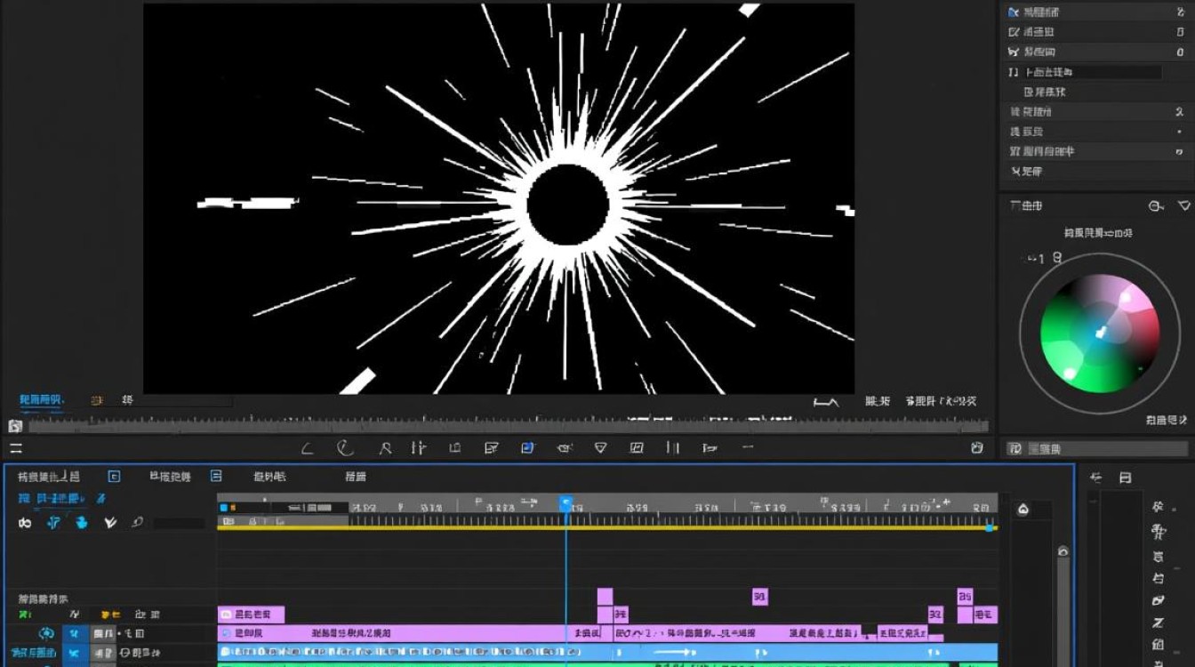Image resolution: width=1195 pixels, height=667 pixels.
Task: Click the timeline's vertical scrollbar handle
Action: coord(1063,552)
